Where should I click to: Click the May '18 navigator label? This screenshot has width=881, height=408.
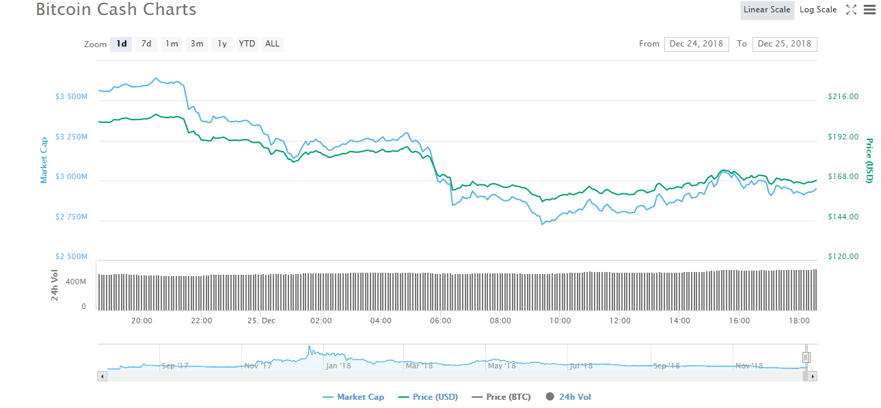[502, 366]
